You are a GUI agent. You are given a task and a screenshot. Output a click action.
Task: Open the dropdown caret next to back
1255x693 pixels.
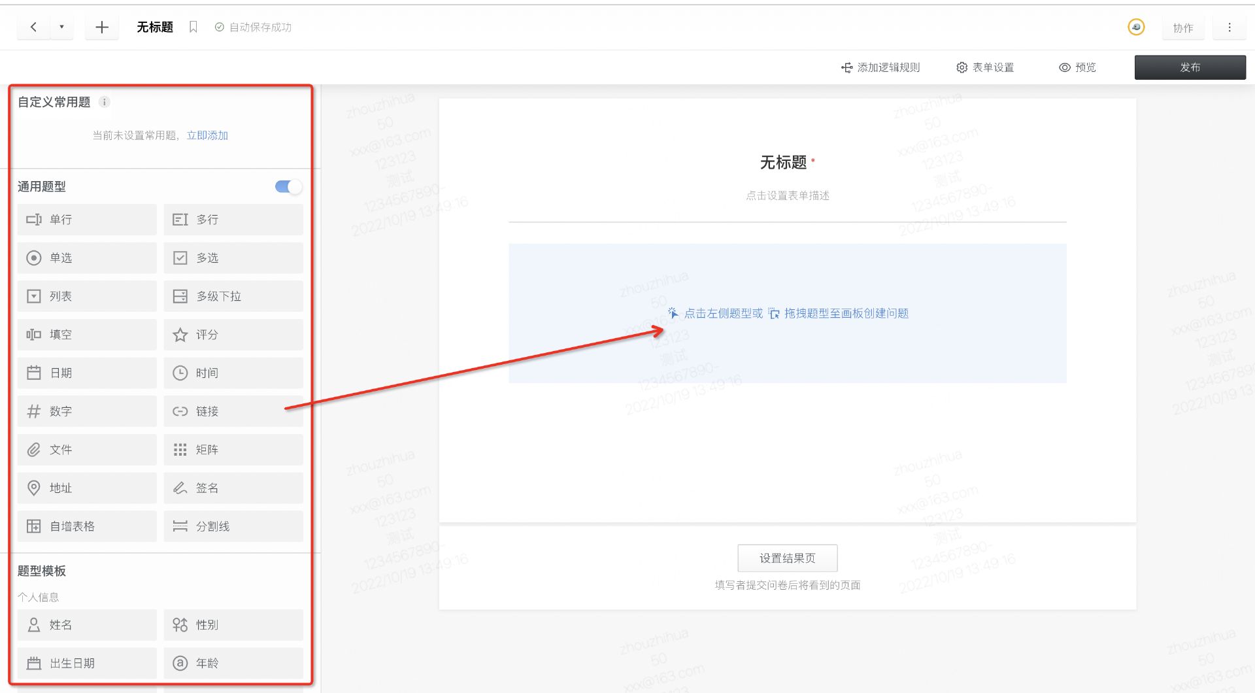pyautogui.click(x=62, y=27)
